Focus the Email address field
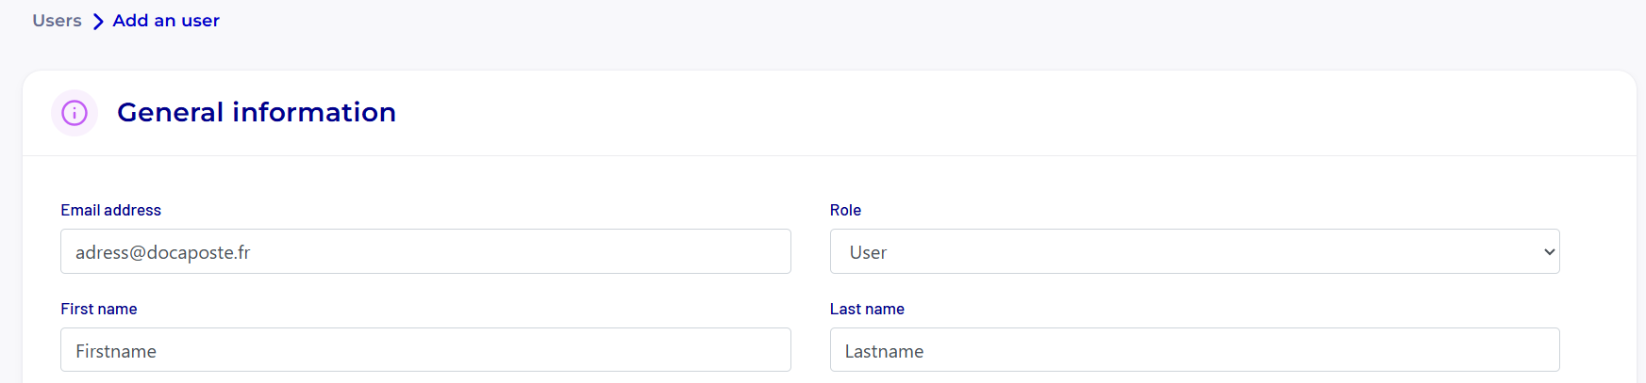This screenshot has width=1646, height=383. pos(424,252)
